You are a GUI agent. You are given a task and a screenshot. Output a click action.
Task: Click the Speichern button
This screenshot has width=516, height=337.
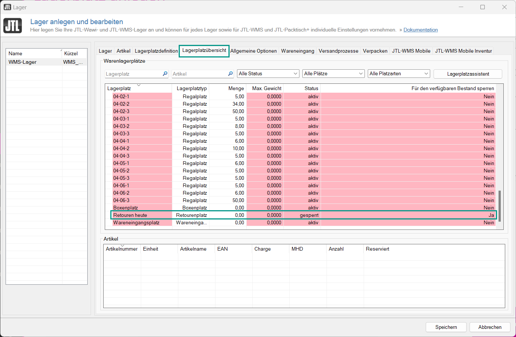(x=446, y=327)
